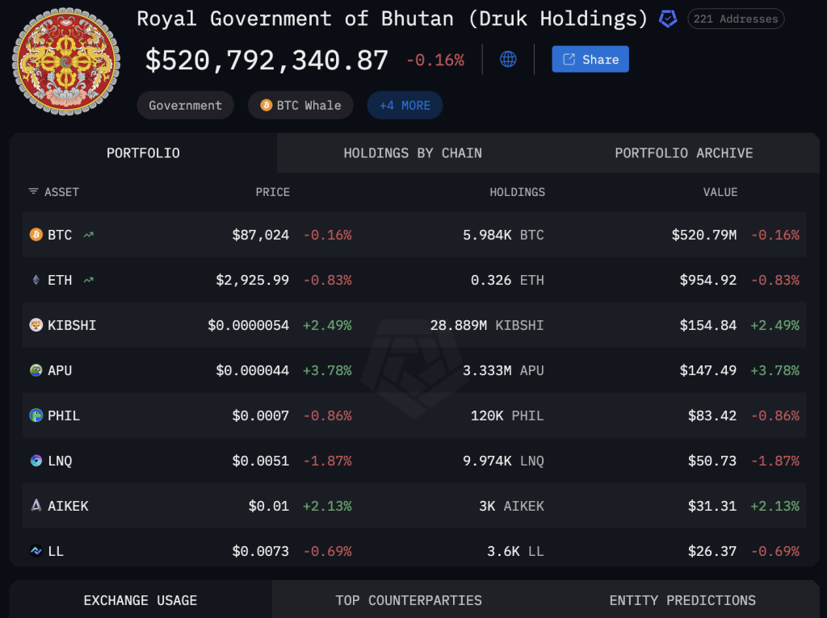Click the PHIL token icon
The image size is (827, 618).
pos(36,415)
